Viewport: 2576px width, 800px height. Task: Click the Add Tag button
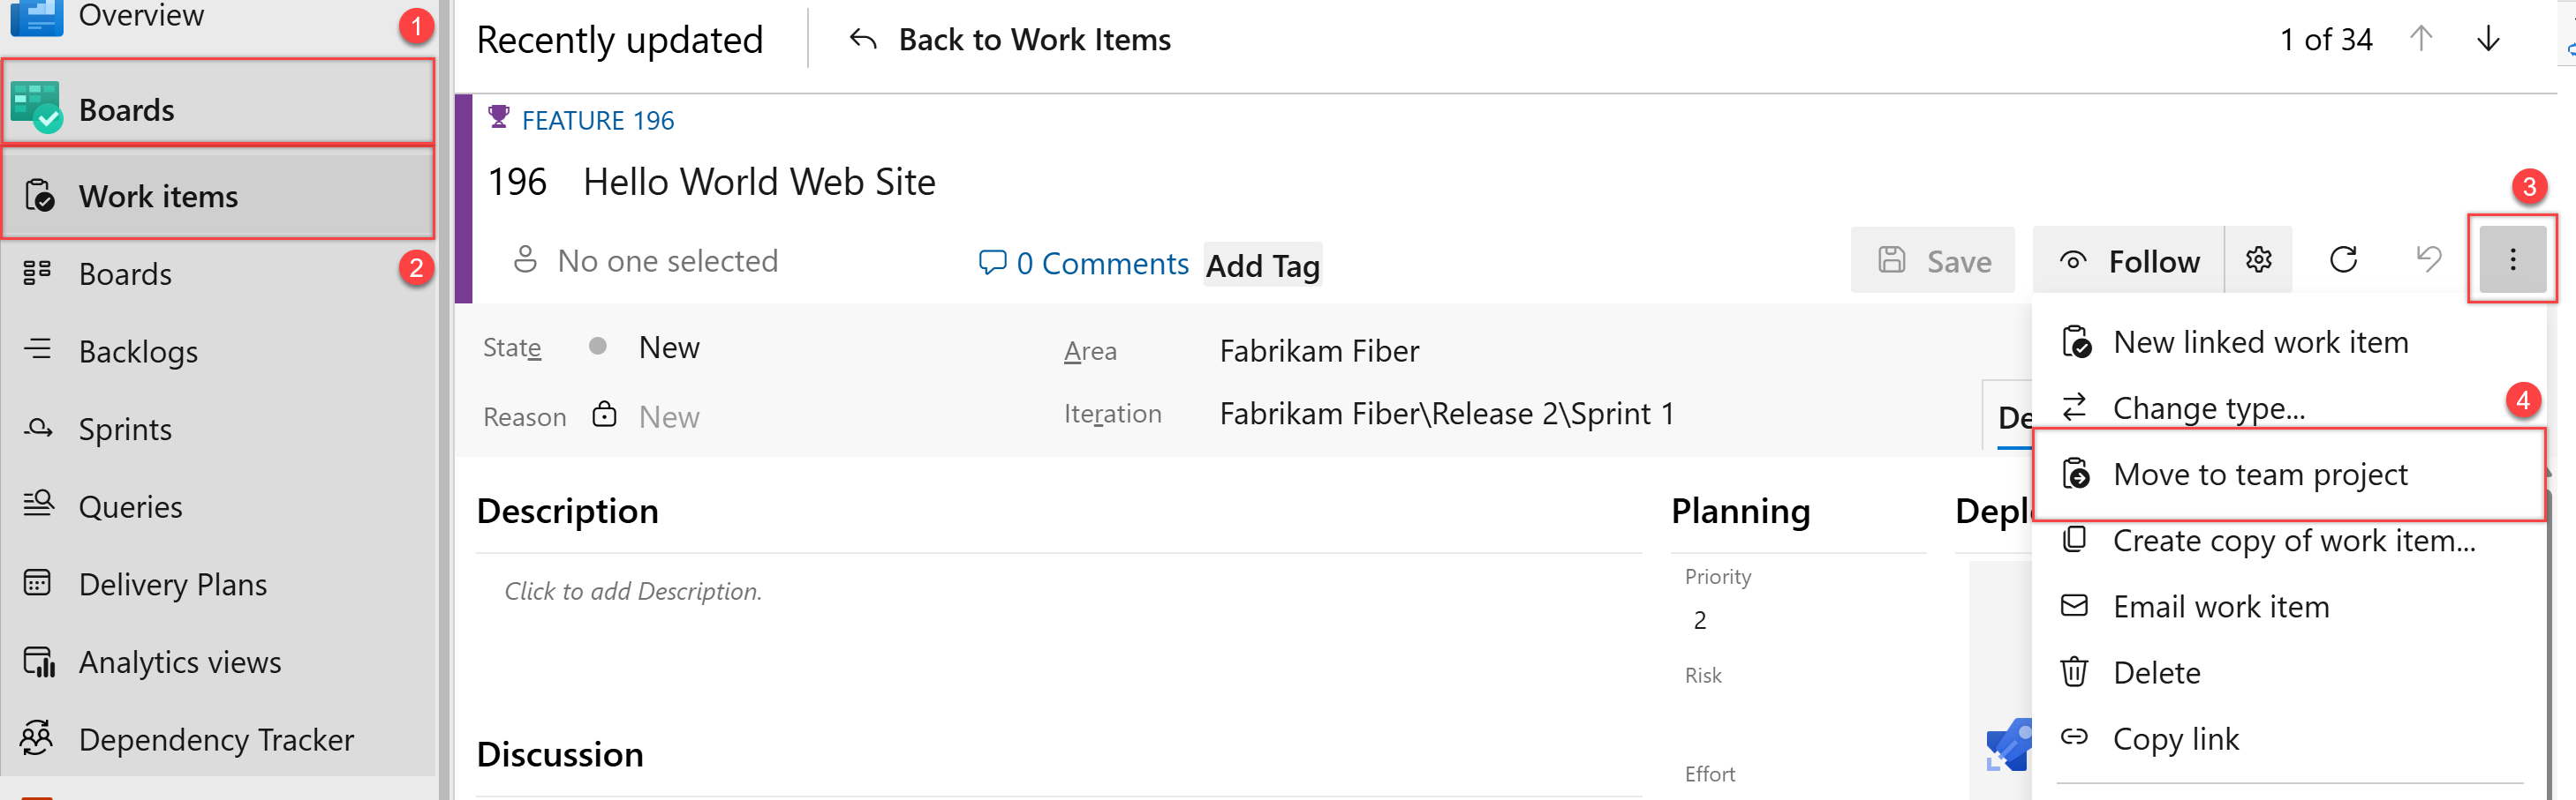[x=1262, y=265]
